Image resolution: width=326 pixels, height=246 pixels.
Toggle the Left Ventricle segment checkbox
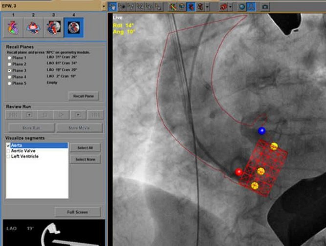pos(8,156)
